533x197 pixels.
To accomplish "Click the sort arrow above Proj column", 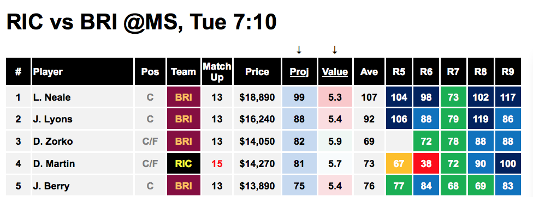I will [299, 50].
